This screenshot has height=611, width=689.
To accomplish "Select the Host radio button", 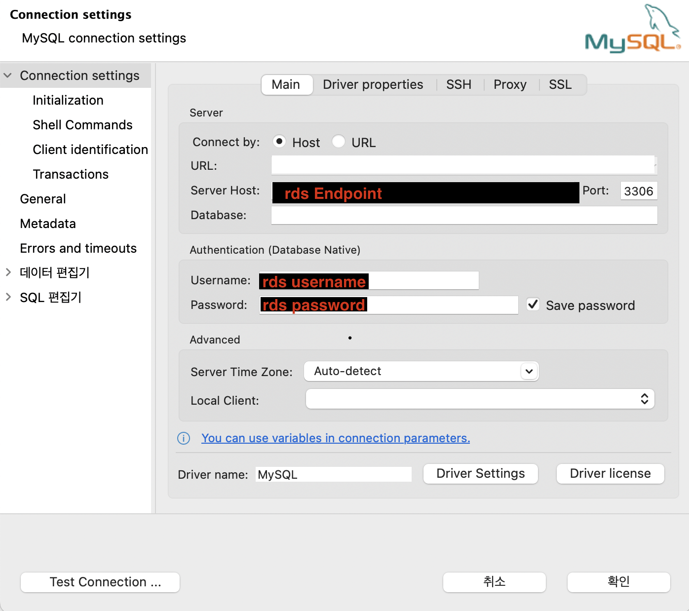I will click(279, 142).
